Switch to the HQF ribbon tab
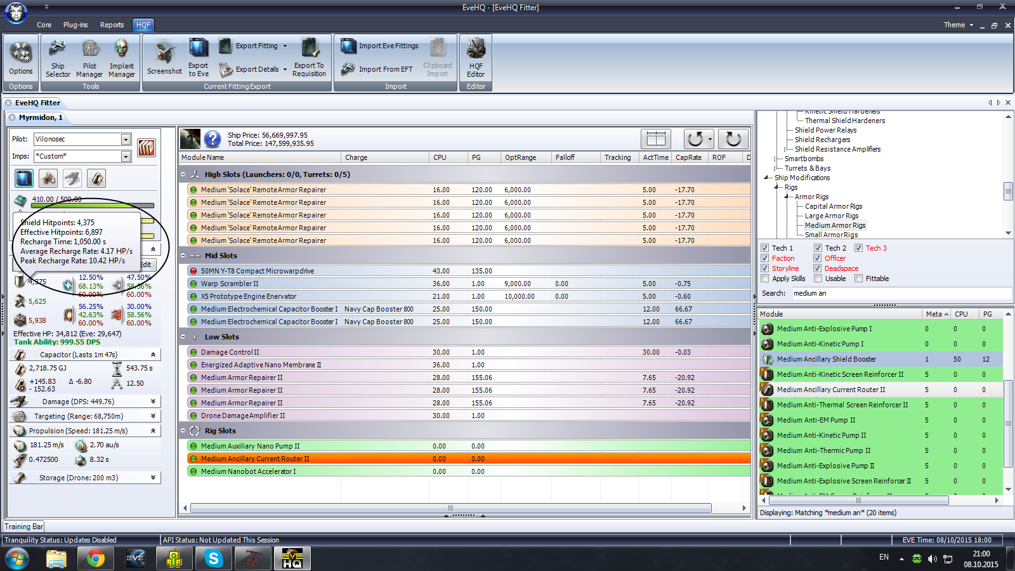The height and width of the screenshot is (571, 1015). [x=143, y=25]
